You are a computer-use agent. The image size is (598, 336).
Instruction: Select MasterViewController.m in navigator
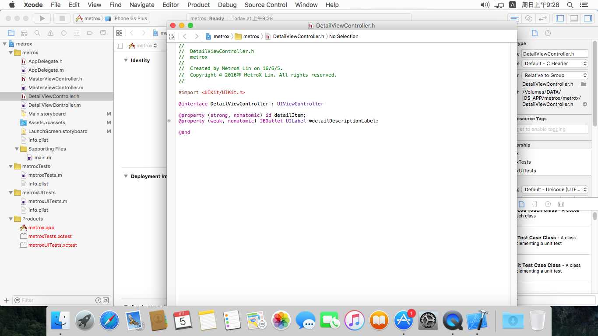pyautogui.click(x=56, y=87)
